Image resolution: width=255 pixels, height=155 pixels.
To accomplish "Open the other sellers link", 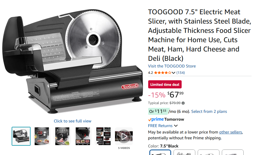I will [231, 132].
